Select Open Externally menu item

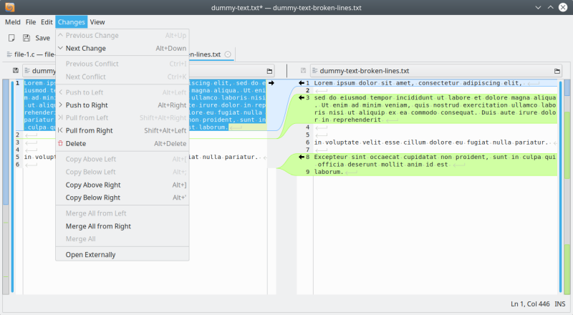pyautogui.click(x=90, y=255)
